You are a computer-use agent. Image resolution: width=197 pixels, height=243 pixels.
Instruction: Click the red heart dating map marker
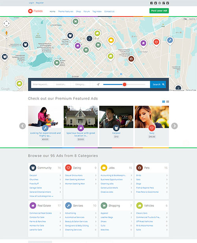pos(156,43)
